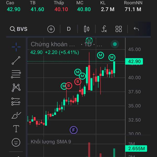Change chart type via candlestick icon
This screenshot has width=157, height=157.
tap(87, 29)
